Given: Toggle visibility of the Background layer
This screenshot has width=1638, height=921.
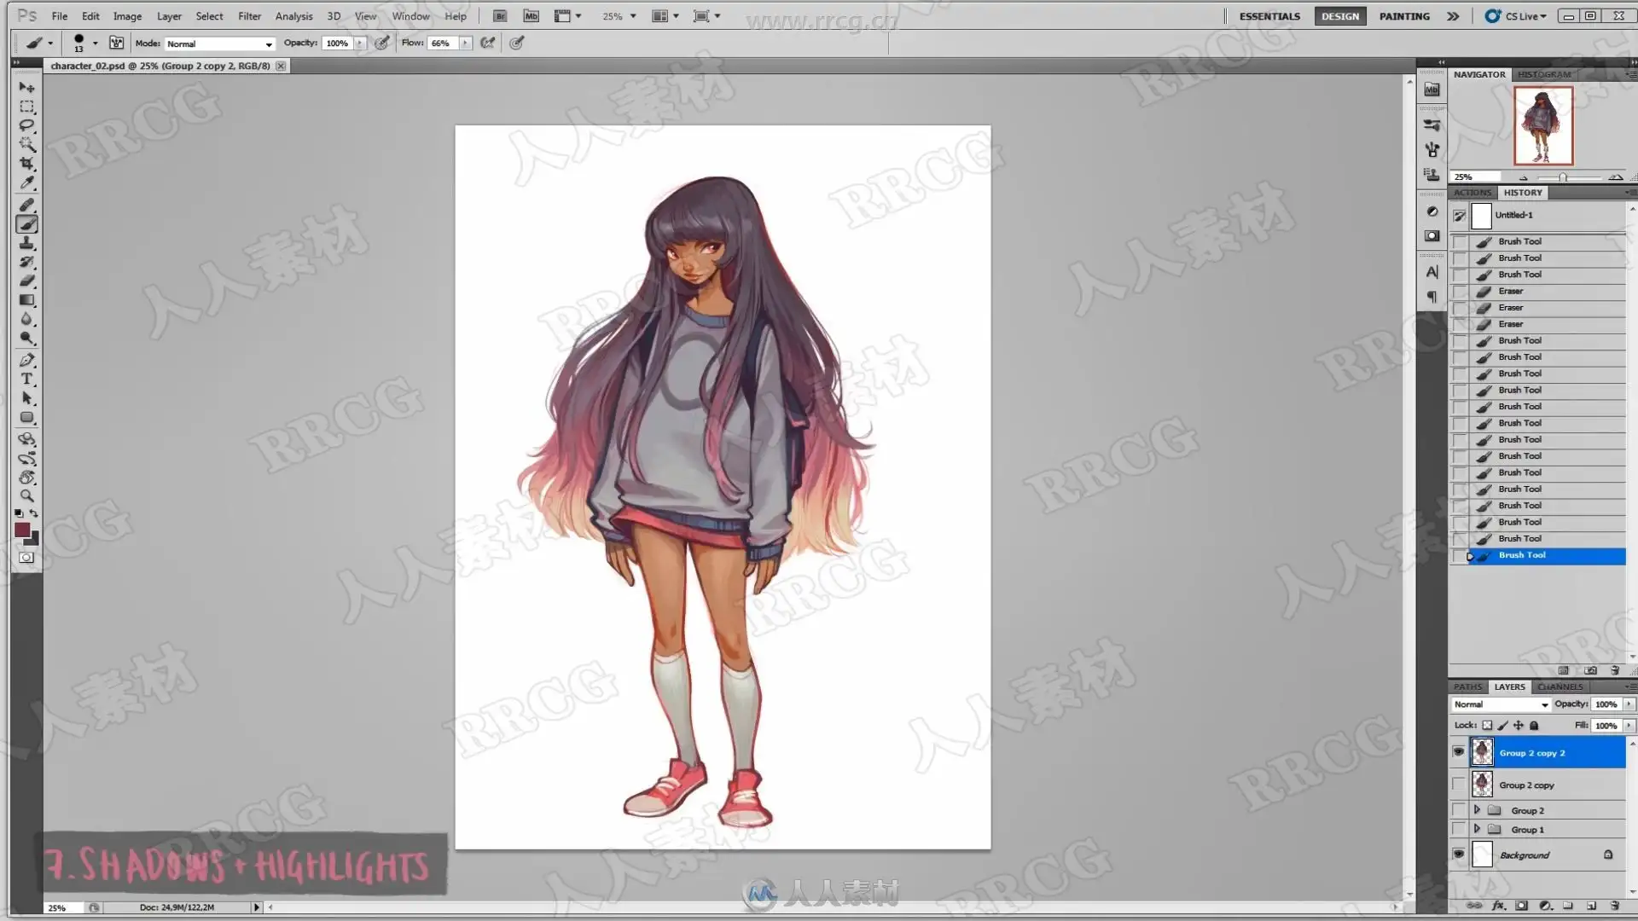Looking at the screenshot, I should tap(1458, 854).
